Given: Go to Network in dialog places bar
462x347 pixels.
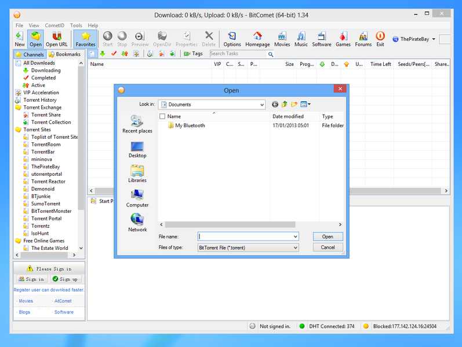Looking at the screenshot, I should 137,223.
